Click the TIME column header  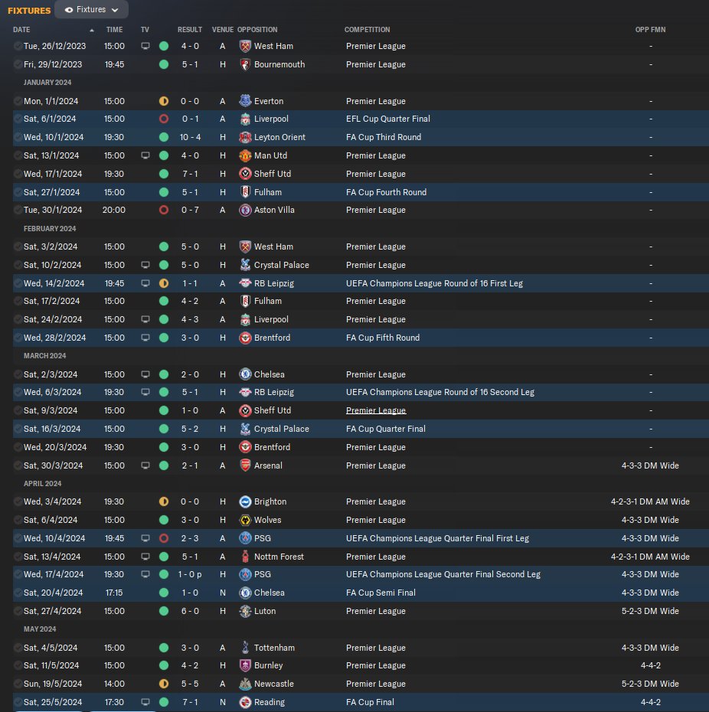pos(114,30)
